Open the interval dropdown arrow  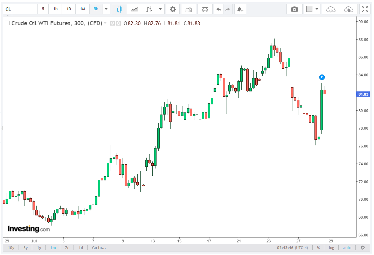106,9
